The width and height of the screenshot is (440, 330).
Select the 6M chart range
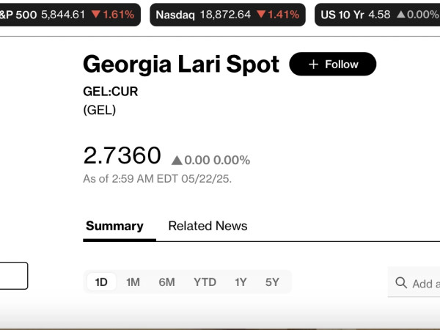166,282
